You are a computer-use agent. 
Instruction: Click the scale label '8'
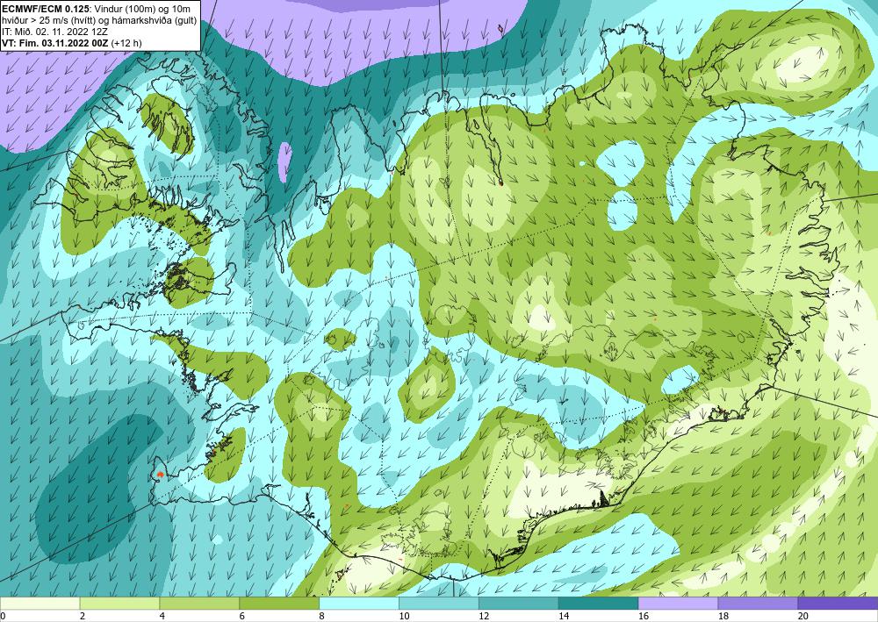321,617
